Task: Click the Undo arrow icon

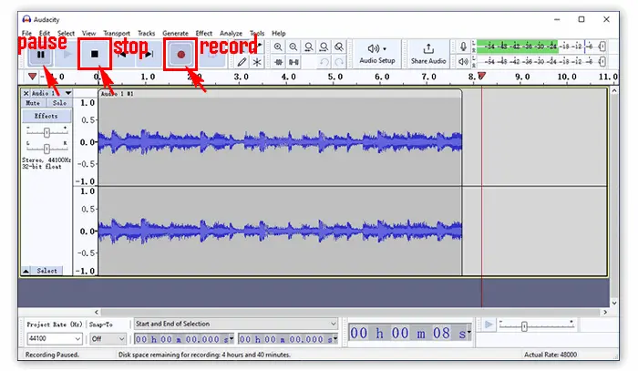Action: pyautogui.click(x=324, y=62)
